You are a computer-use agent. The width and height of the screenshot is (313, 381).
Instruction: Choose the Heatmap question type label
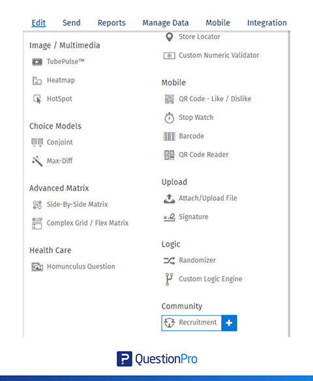tap(61, 80)
